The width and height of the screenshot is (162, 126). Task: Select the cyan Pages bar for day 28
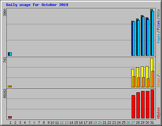click(139, 38)
